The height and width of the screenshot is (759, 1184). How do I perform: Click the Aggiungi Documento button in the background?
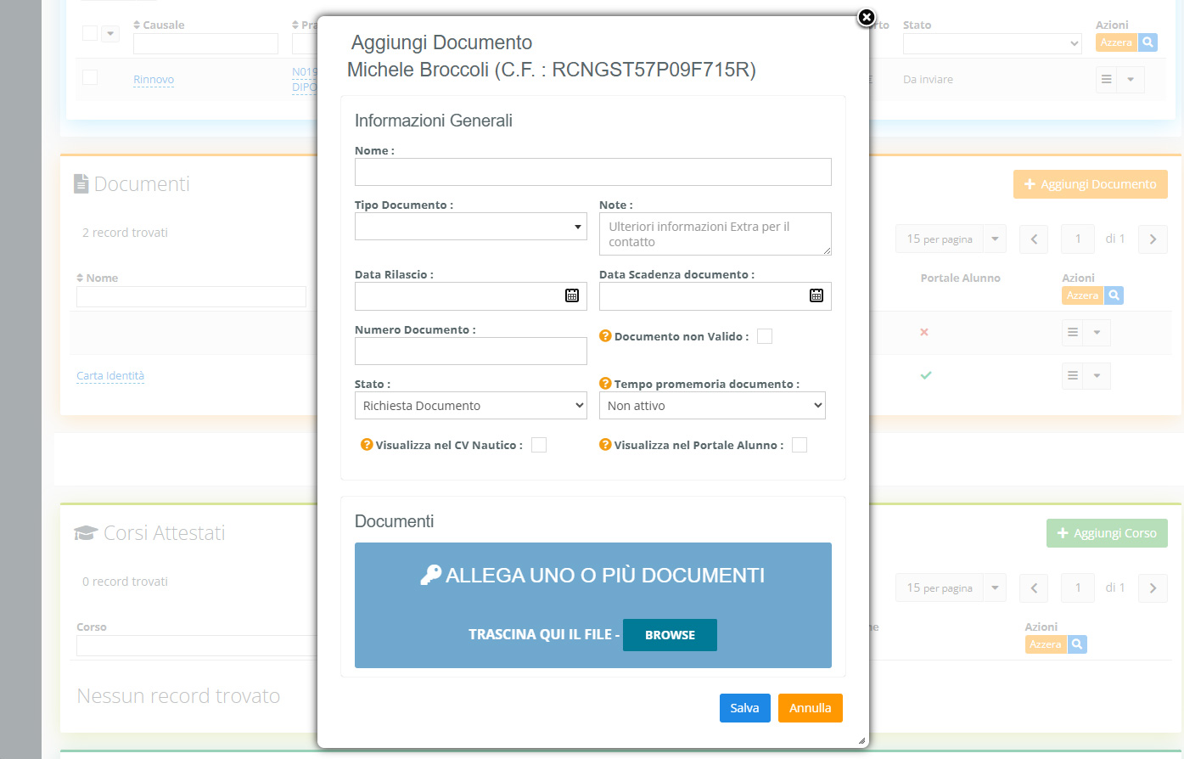pyautogui.click(x=1091, y=184)
